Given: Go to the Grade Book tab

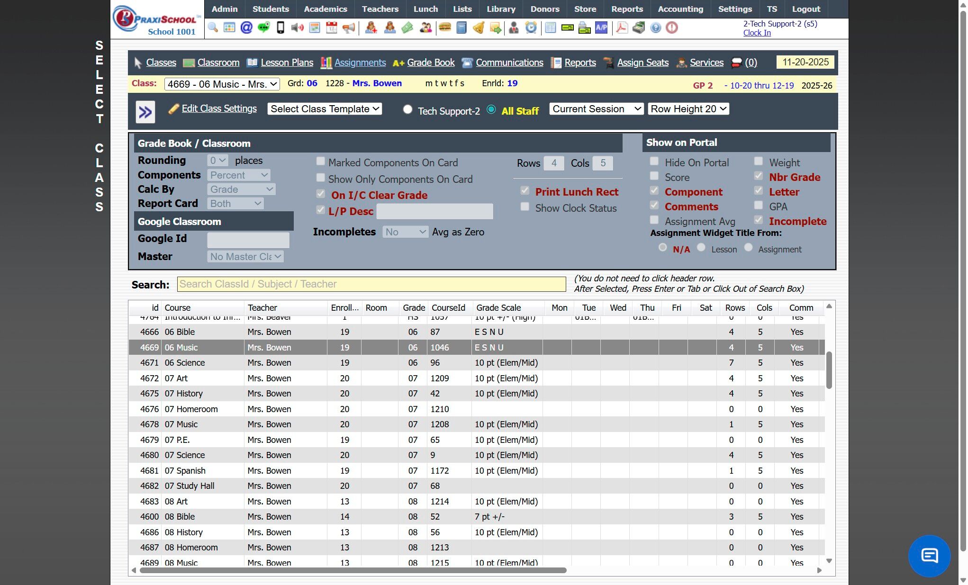Looking at the screenshot, I should point(430,63).
